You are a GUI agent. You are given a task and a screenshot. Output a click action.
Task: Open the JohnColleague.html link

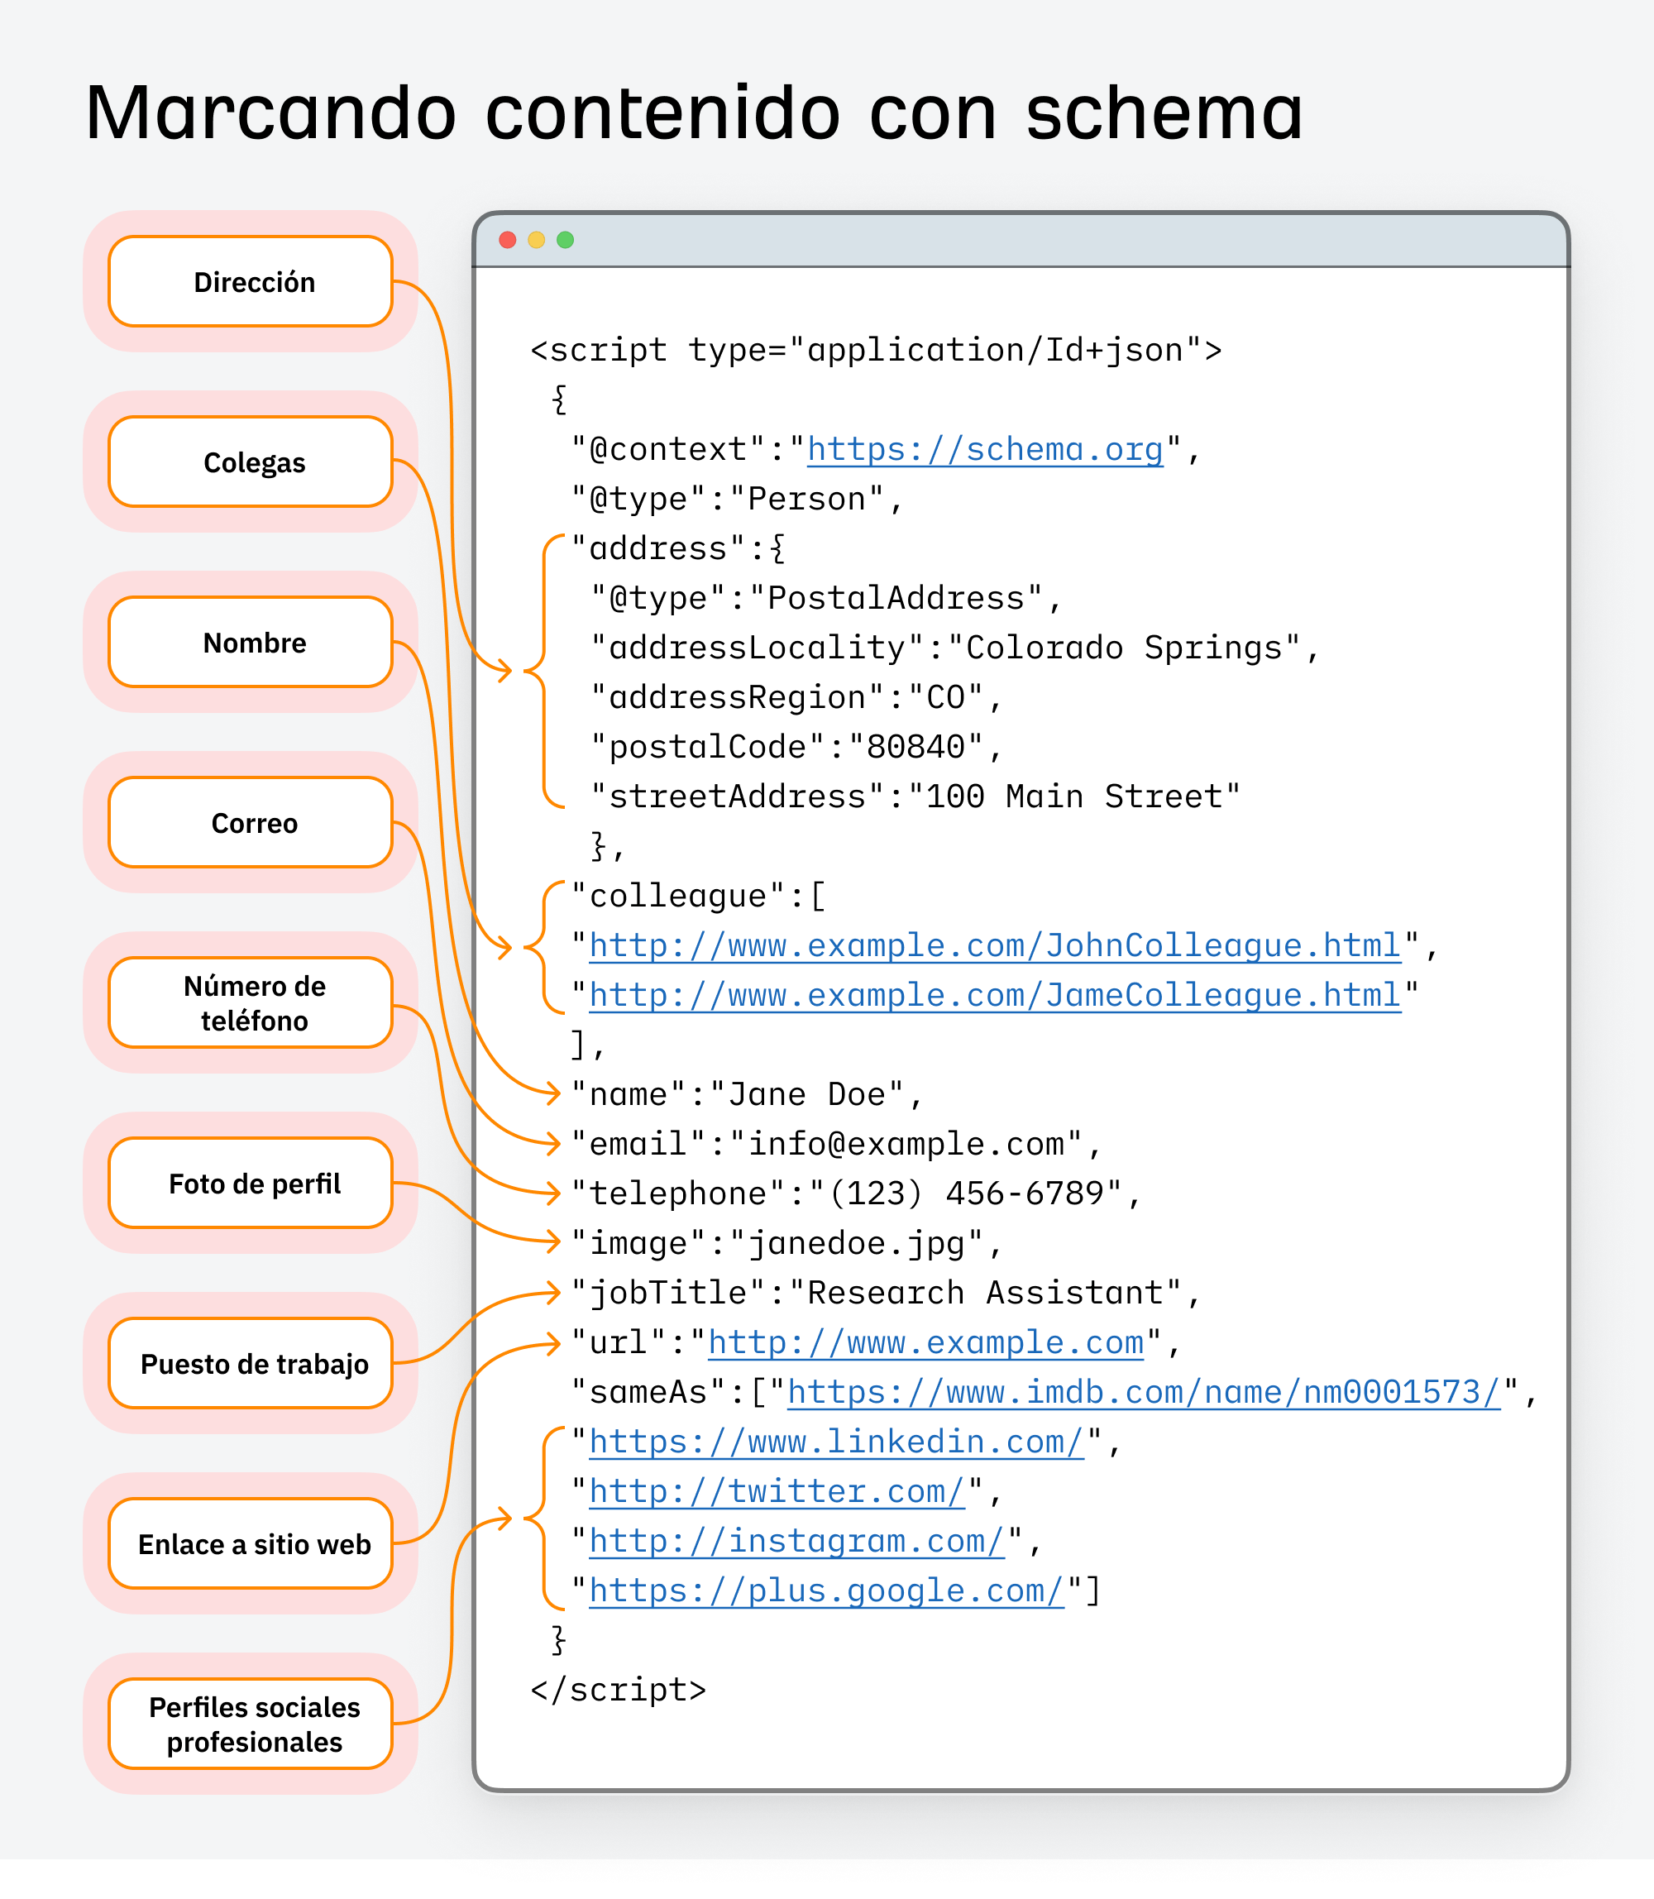(995, 946)
